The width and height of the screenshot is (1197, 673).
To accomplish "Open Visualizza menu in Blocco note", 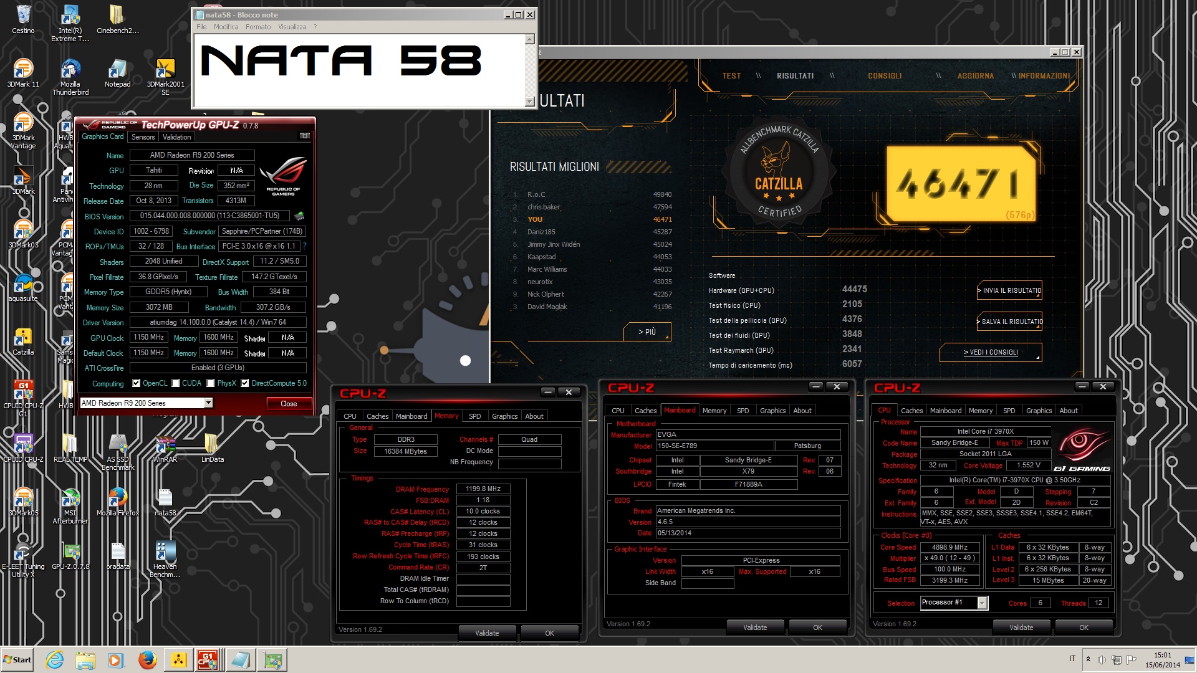I will (292, 27).
